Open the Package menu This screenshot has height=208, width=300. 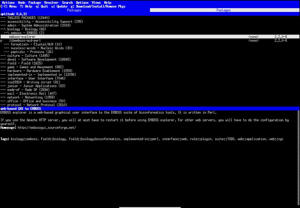tap(34, 3)
